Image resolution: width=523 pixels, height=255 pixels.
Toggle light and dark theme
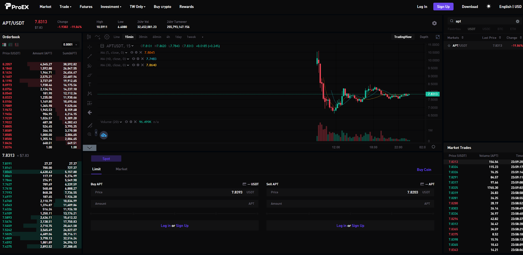489,7
